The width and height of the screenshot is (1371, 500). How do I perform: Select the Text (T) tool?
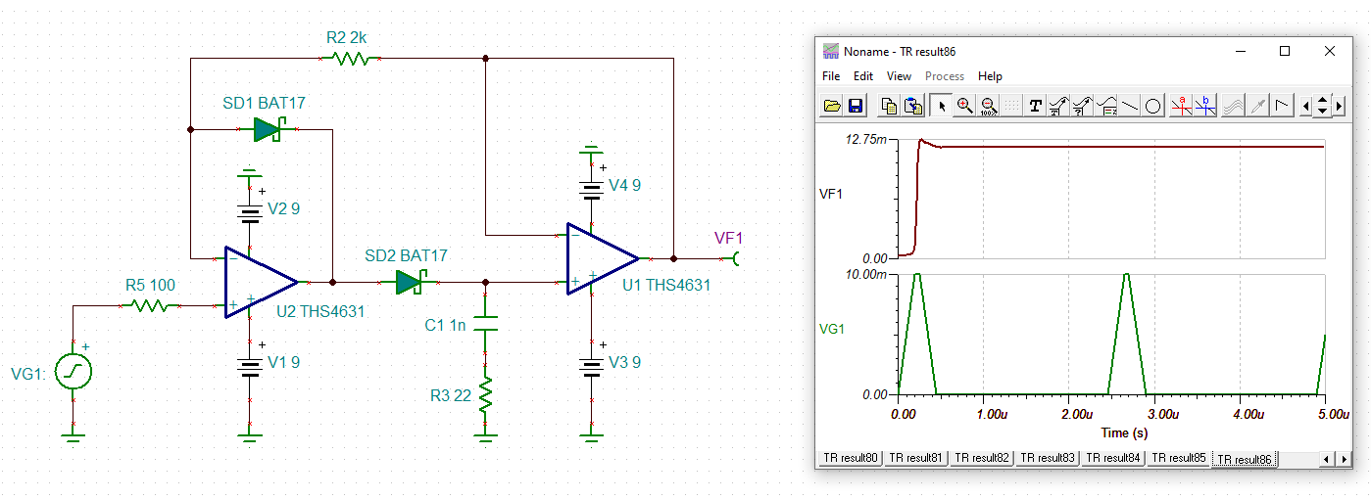point(1035,106)
